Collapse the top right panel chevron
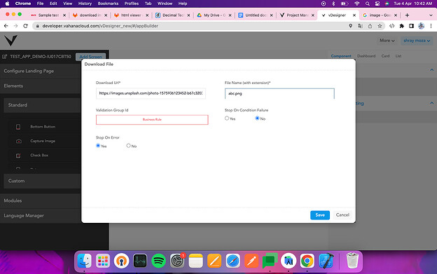437x274 pixels. 431,69
